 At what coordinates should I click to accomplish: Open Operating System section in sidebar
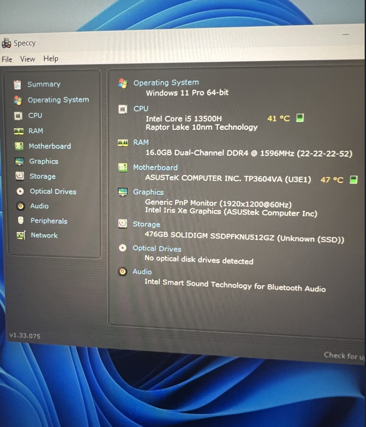point(58,100)
